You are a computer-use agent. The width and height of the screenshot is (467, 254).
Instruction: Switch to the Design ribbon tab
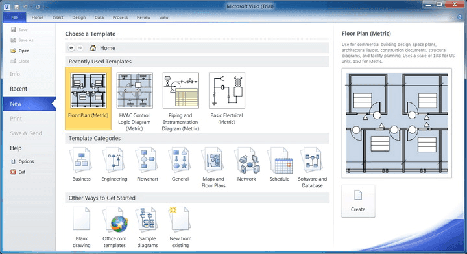[79, 17]
